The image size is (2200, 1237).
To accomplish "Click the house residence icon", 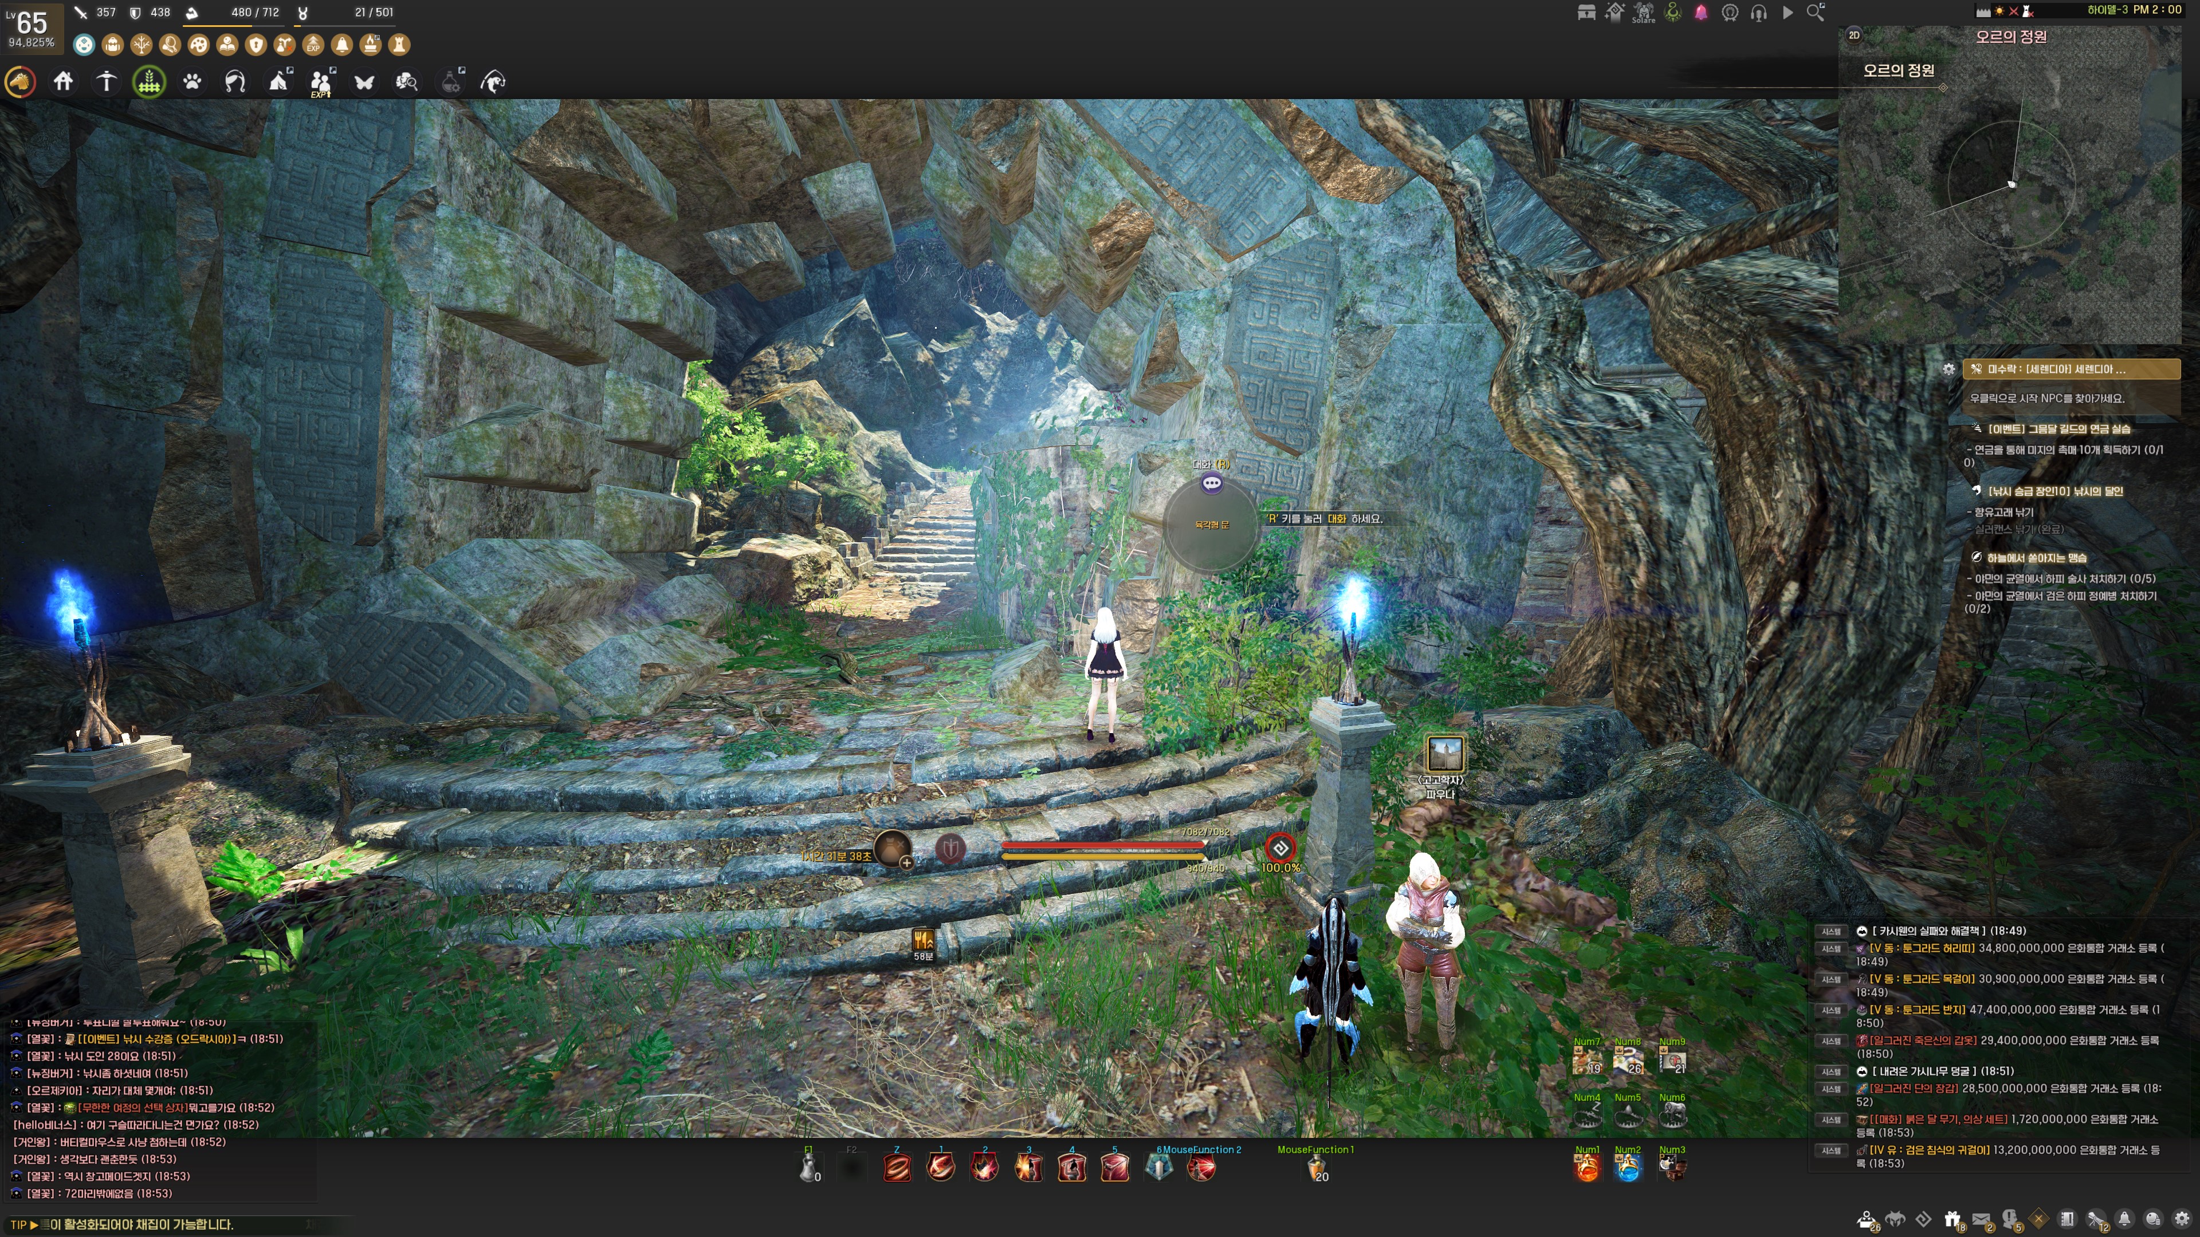I will 63,82.
